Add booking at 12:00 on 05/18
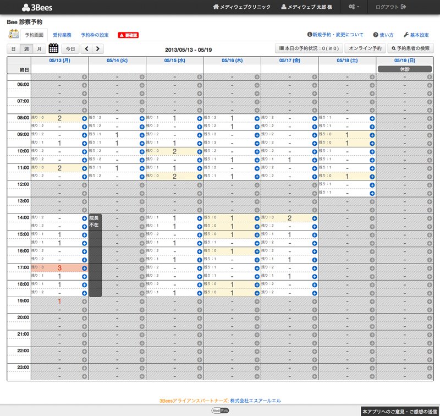440x416 pixels. click(x=372, y=185)
